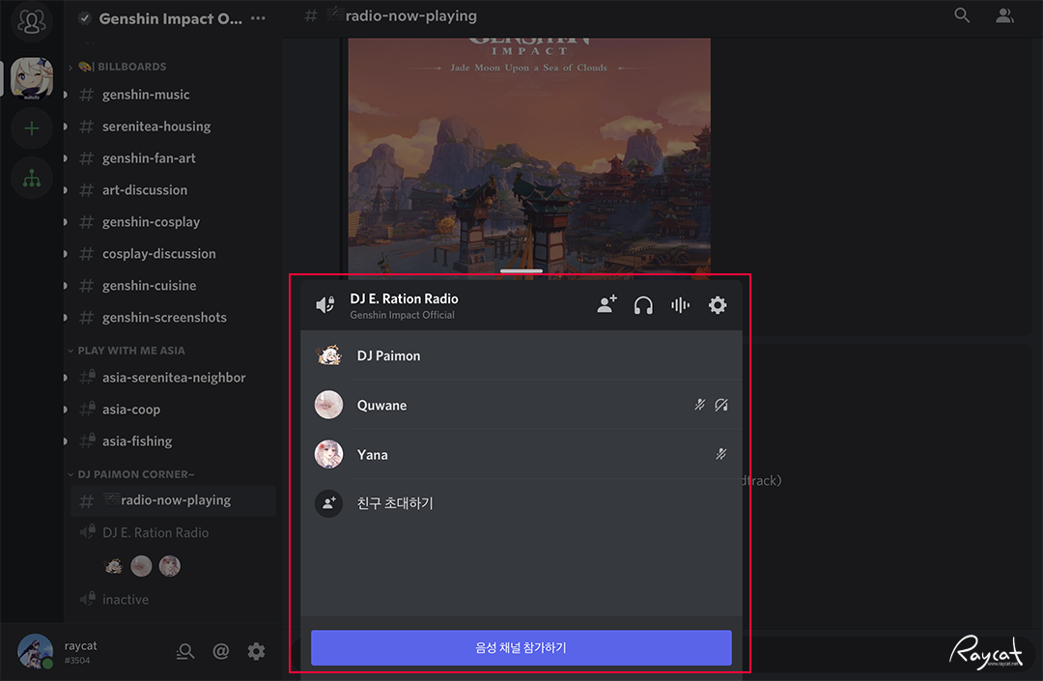Screen dimensions: 1043x681
Task: Expand threads arrow beside genshin-fan-art
Action: click(66, 158)
